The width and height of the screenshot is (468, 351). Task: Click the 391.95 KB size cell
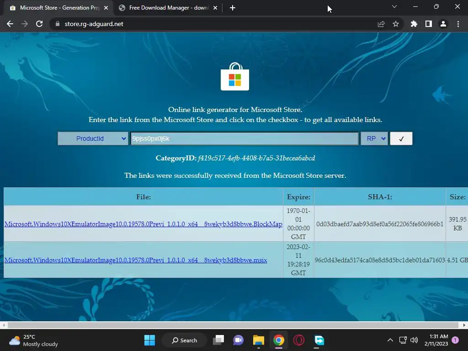tap(457, 223)
